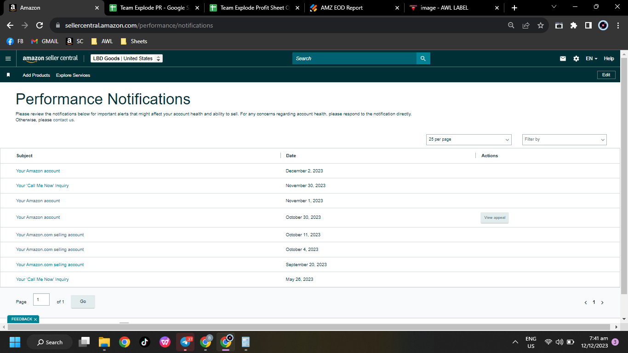
Task: Open the Chrome three-dot menu
Action: pyautogui.click(x=618, y=25)
